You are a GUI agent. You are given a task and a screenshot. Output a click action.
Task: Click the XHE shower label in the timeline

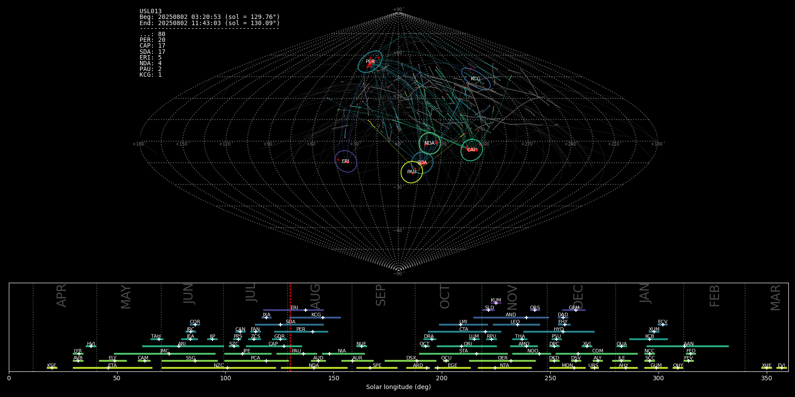[x=767, y=366]
